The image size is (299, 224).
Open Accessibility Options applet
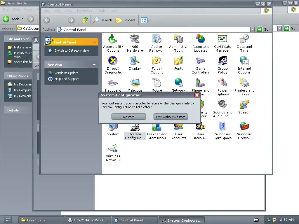(x=113, y=43)
